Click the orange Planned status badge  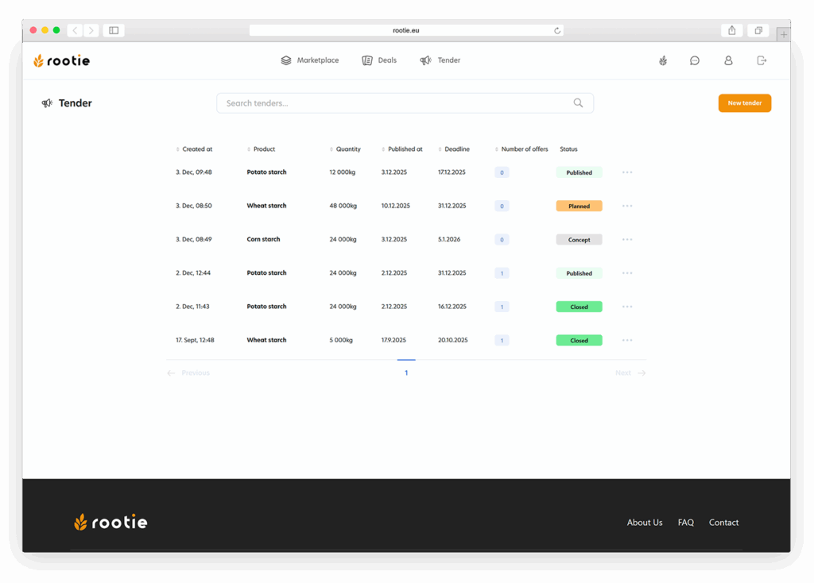pos(579,206)
